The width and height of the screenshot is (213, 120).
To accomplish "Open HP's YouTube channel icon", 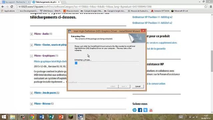I will 151,110.
